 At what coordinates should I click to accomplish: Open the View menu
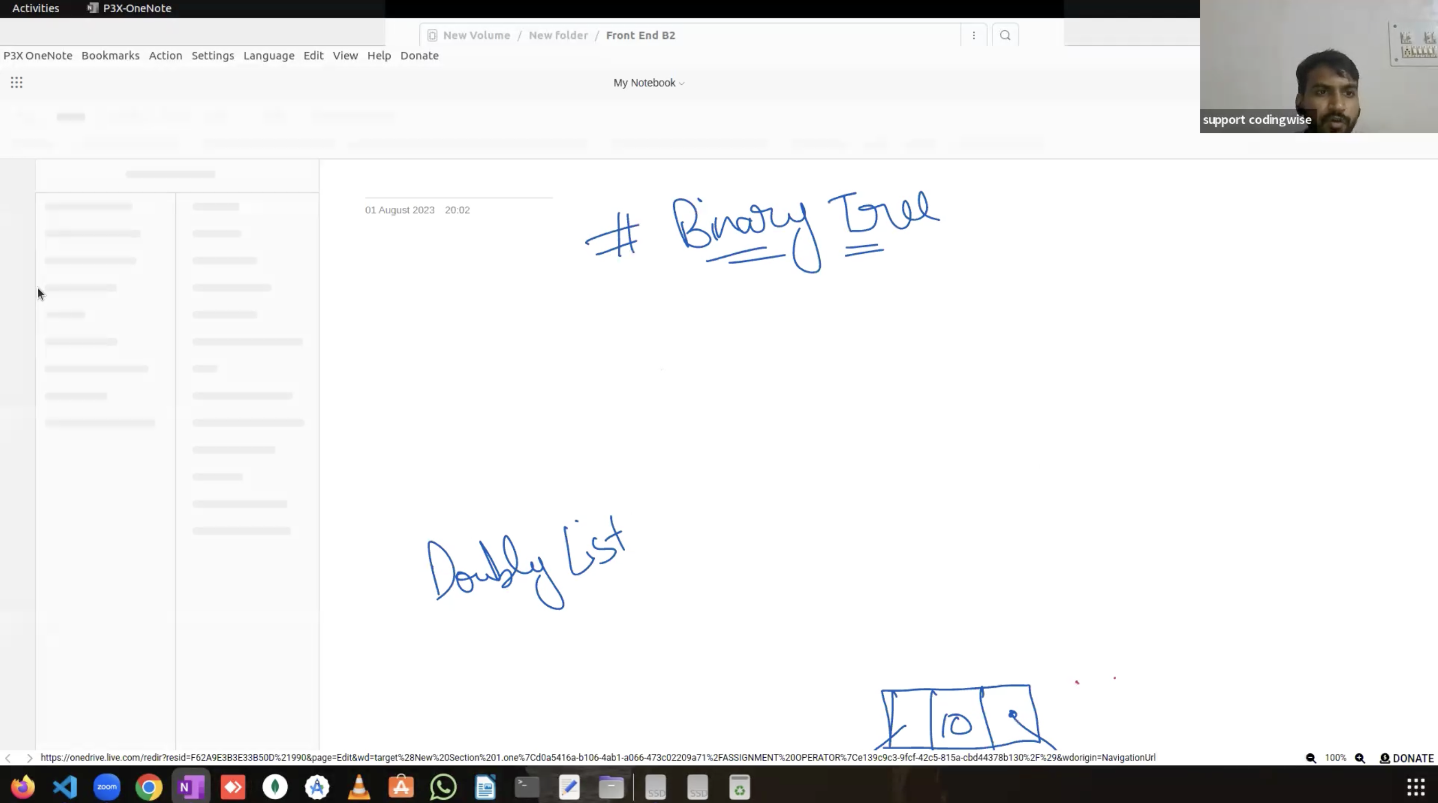click(x=345, y=55)
